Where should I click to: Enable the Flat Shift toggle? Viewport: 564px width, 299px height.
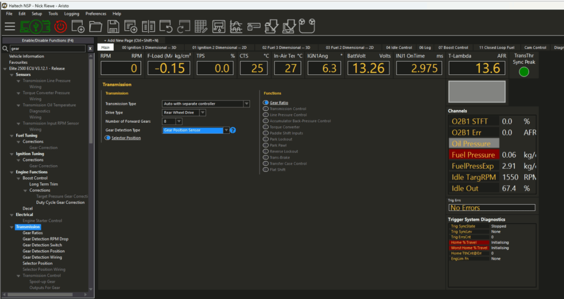point(266,170)
